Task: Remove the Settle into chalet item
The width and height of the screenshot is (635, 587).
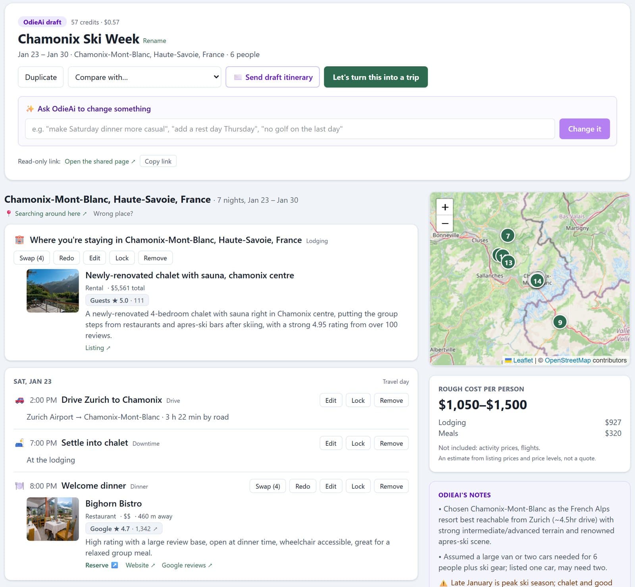Action: pyautogui.click(x=391, y=443)
